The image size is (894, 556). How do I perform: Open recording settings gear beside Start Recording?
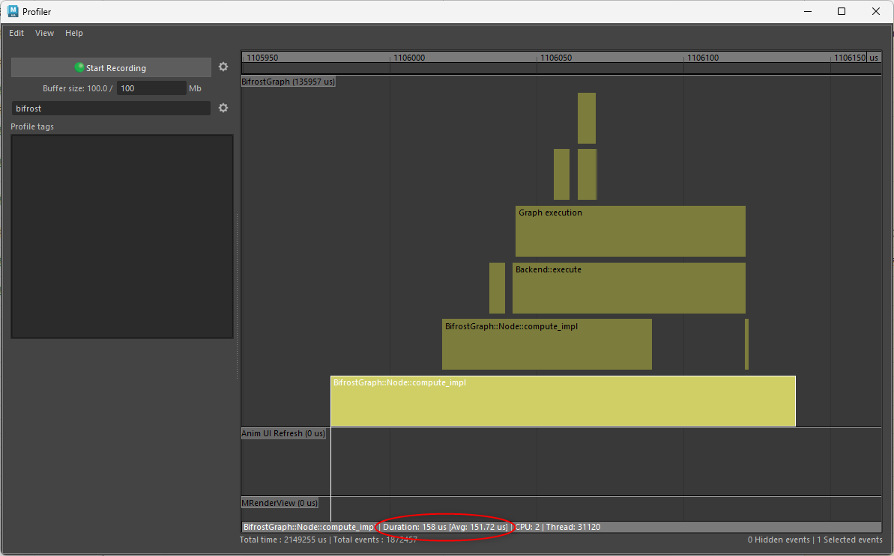coord(223,67)
